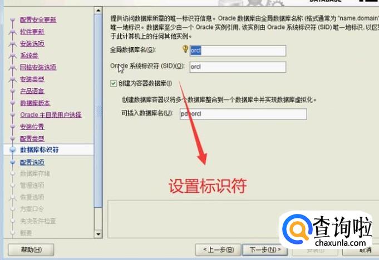Image resolution: width=379 pixels, height=260 pixels.
Task: Click the step marker icon for 数据库标识符
Action: point(13,150)
